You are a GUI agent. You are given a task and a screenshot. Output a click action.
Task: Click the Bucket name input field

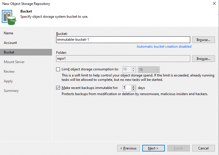pyautogui.click(x=123, y=40)
